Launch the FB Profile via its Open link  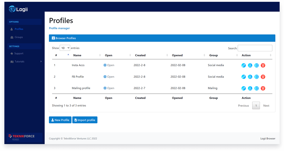pos(109,77)
